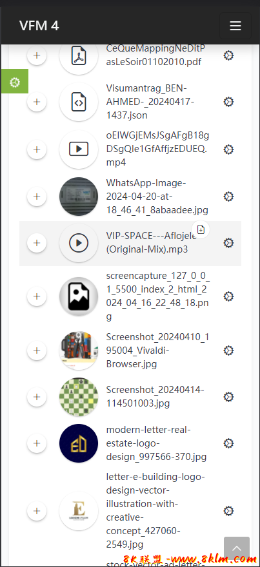This screenshot has width=260, height=567.
Task: Select WhatsApp-Image row using plus button
Action: click(x=37, y=197)
